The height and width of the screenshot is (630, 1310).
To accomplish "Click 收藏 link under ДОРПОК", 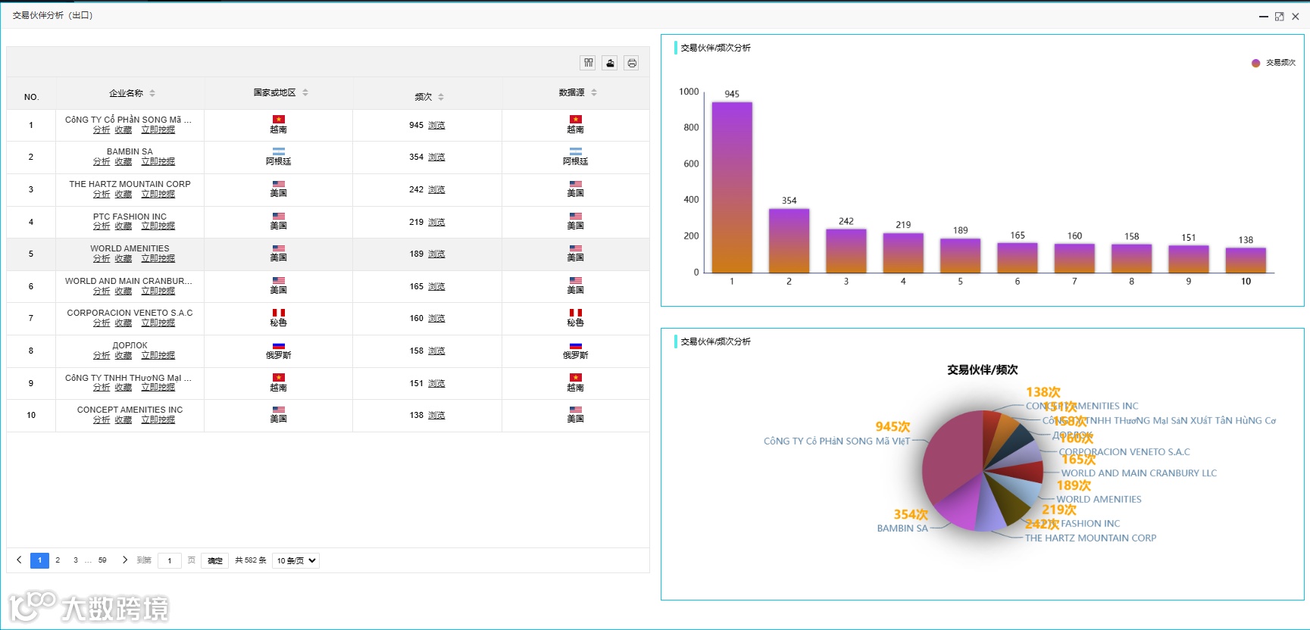I will (123, 356).
